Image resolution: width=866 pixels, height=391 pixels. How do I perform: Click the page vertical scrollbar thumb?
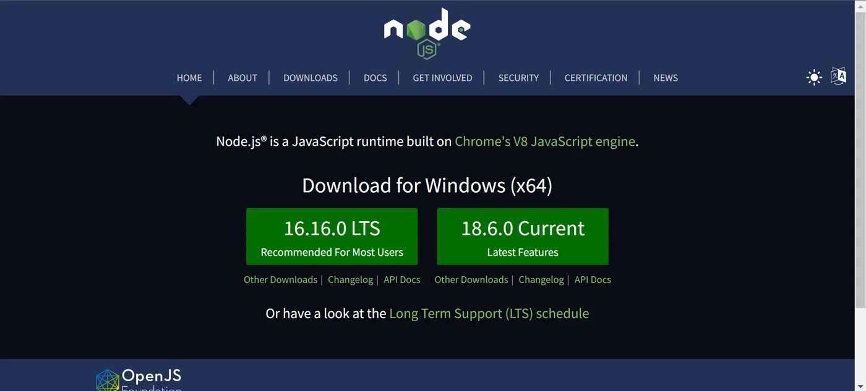coord(860,159)
